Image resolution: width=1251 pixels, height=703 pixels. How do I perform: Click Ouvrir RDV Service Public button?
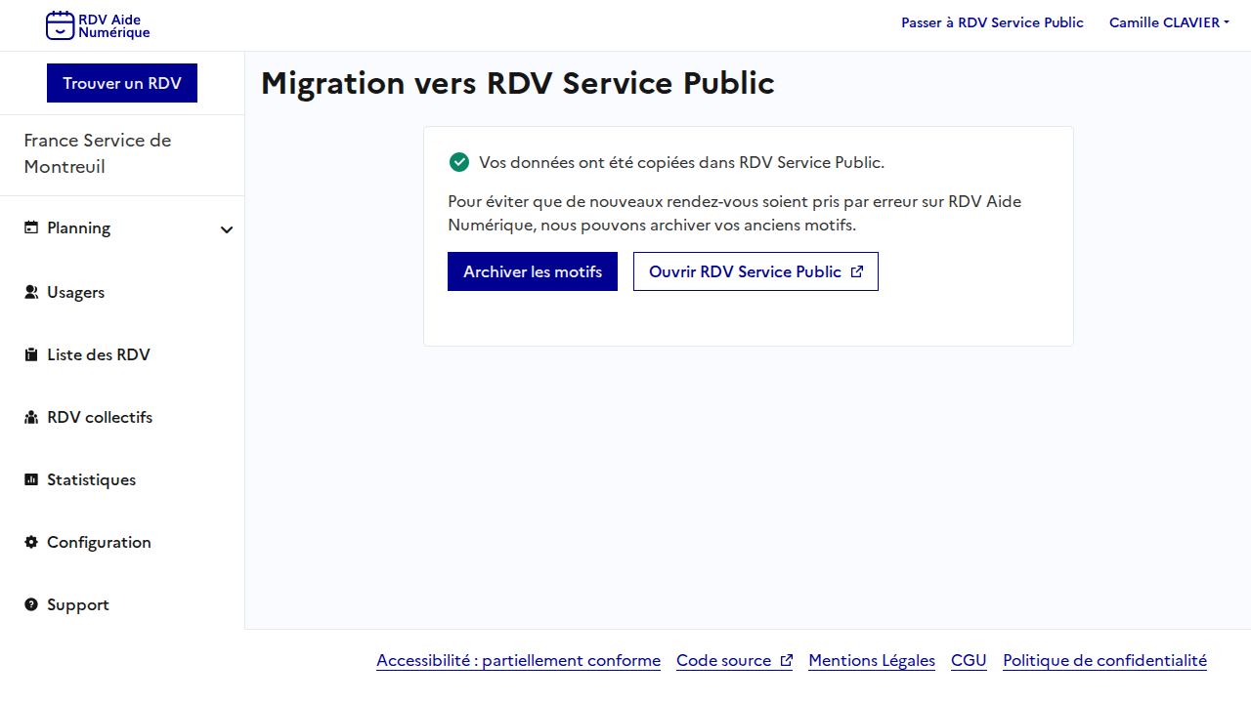coord(755,271)
